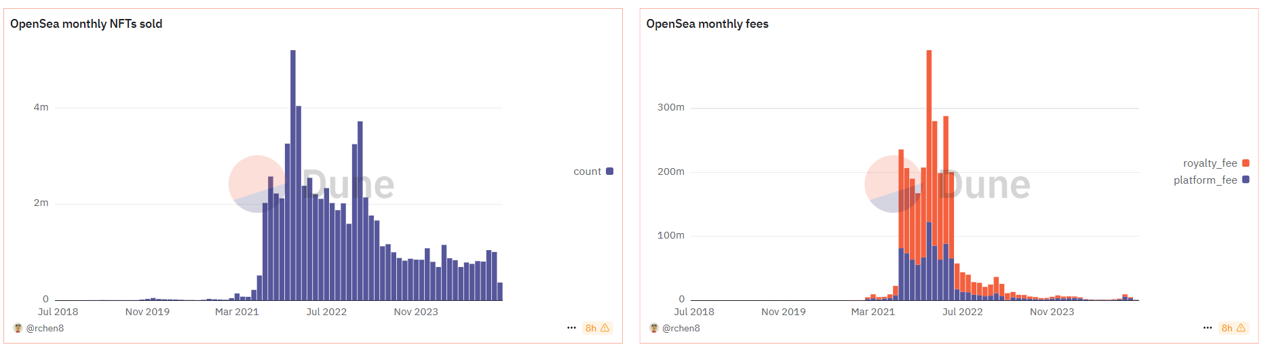
Task: Click the 100m axis label on fees chart
Action: click(x=671, y=235)
